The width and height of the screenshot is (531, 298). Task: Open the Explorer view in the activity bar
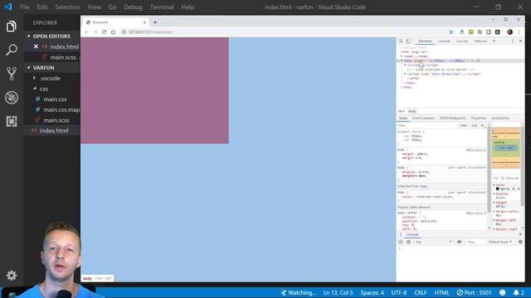tap(11, 26)
